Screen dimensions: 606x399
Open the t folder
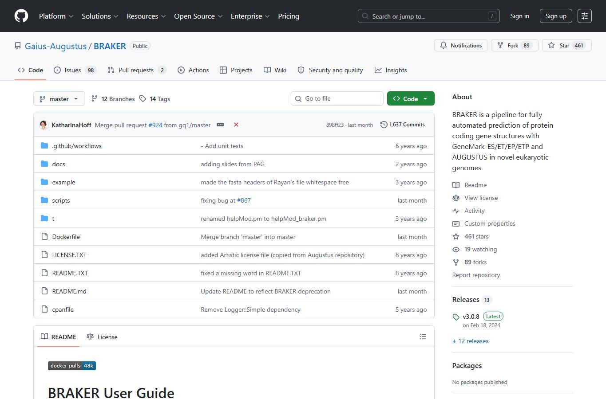click(x=53, y=219)
